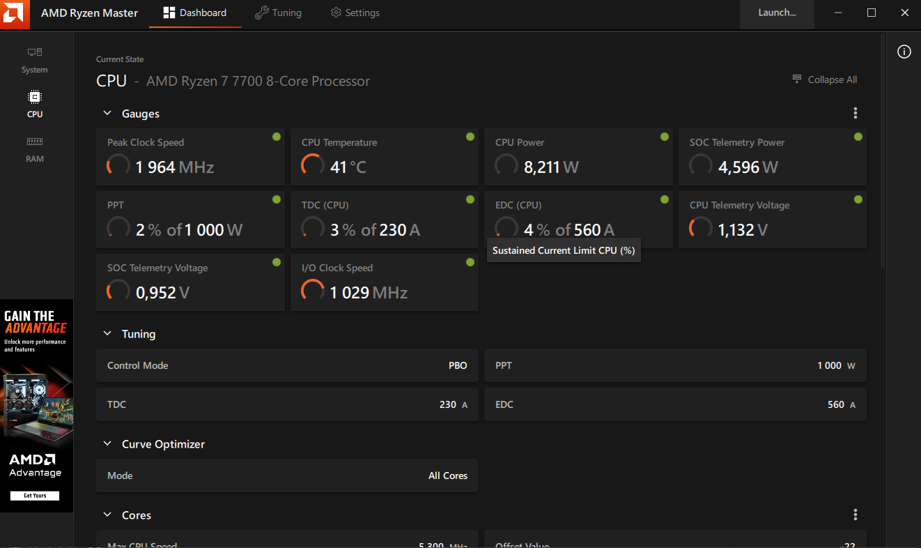
Task: Click the CPU Power gauge dial
Action: coord(506,166)
